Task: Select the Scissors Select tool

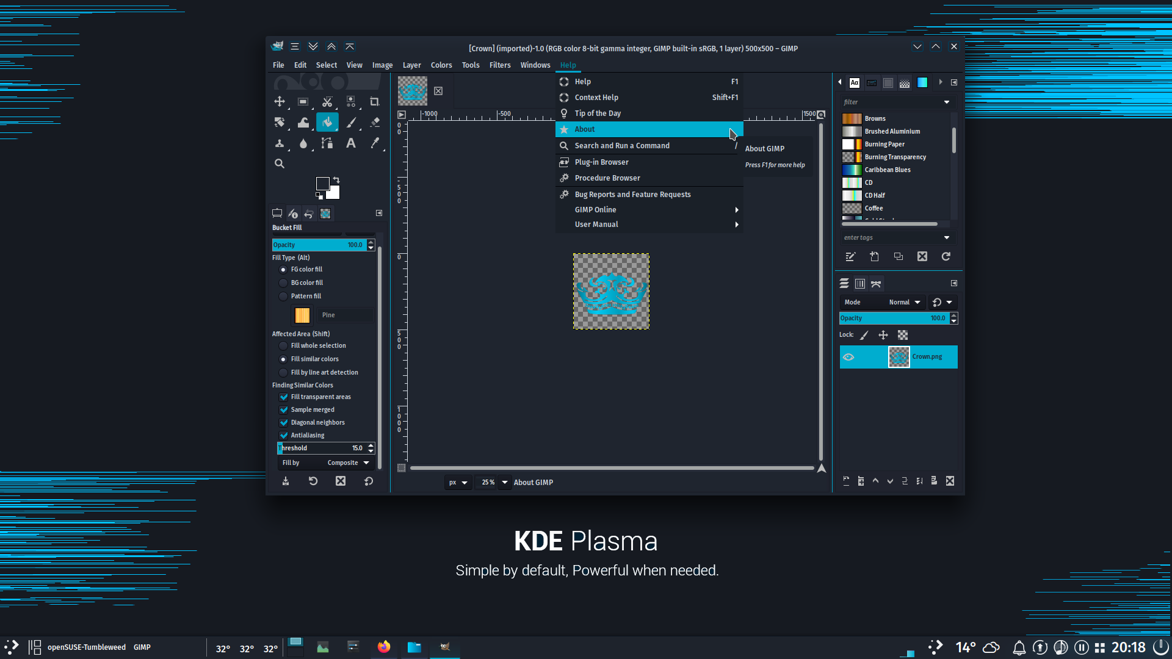Action: (x=327, y=101)
